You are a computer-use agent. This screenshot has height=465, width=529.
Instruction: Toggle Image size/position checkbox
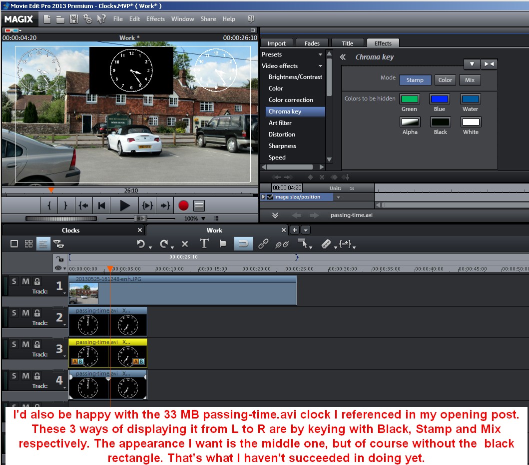(x=270, y=197)
